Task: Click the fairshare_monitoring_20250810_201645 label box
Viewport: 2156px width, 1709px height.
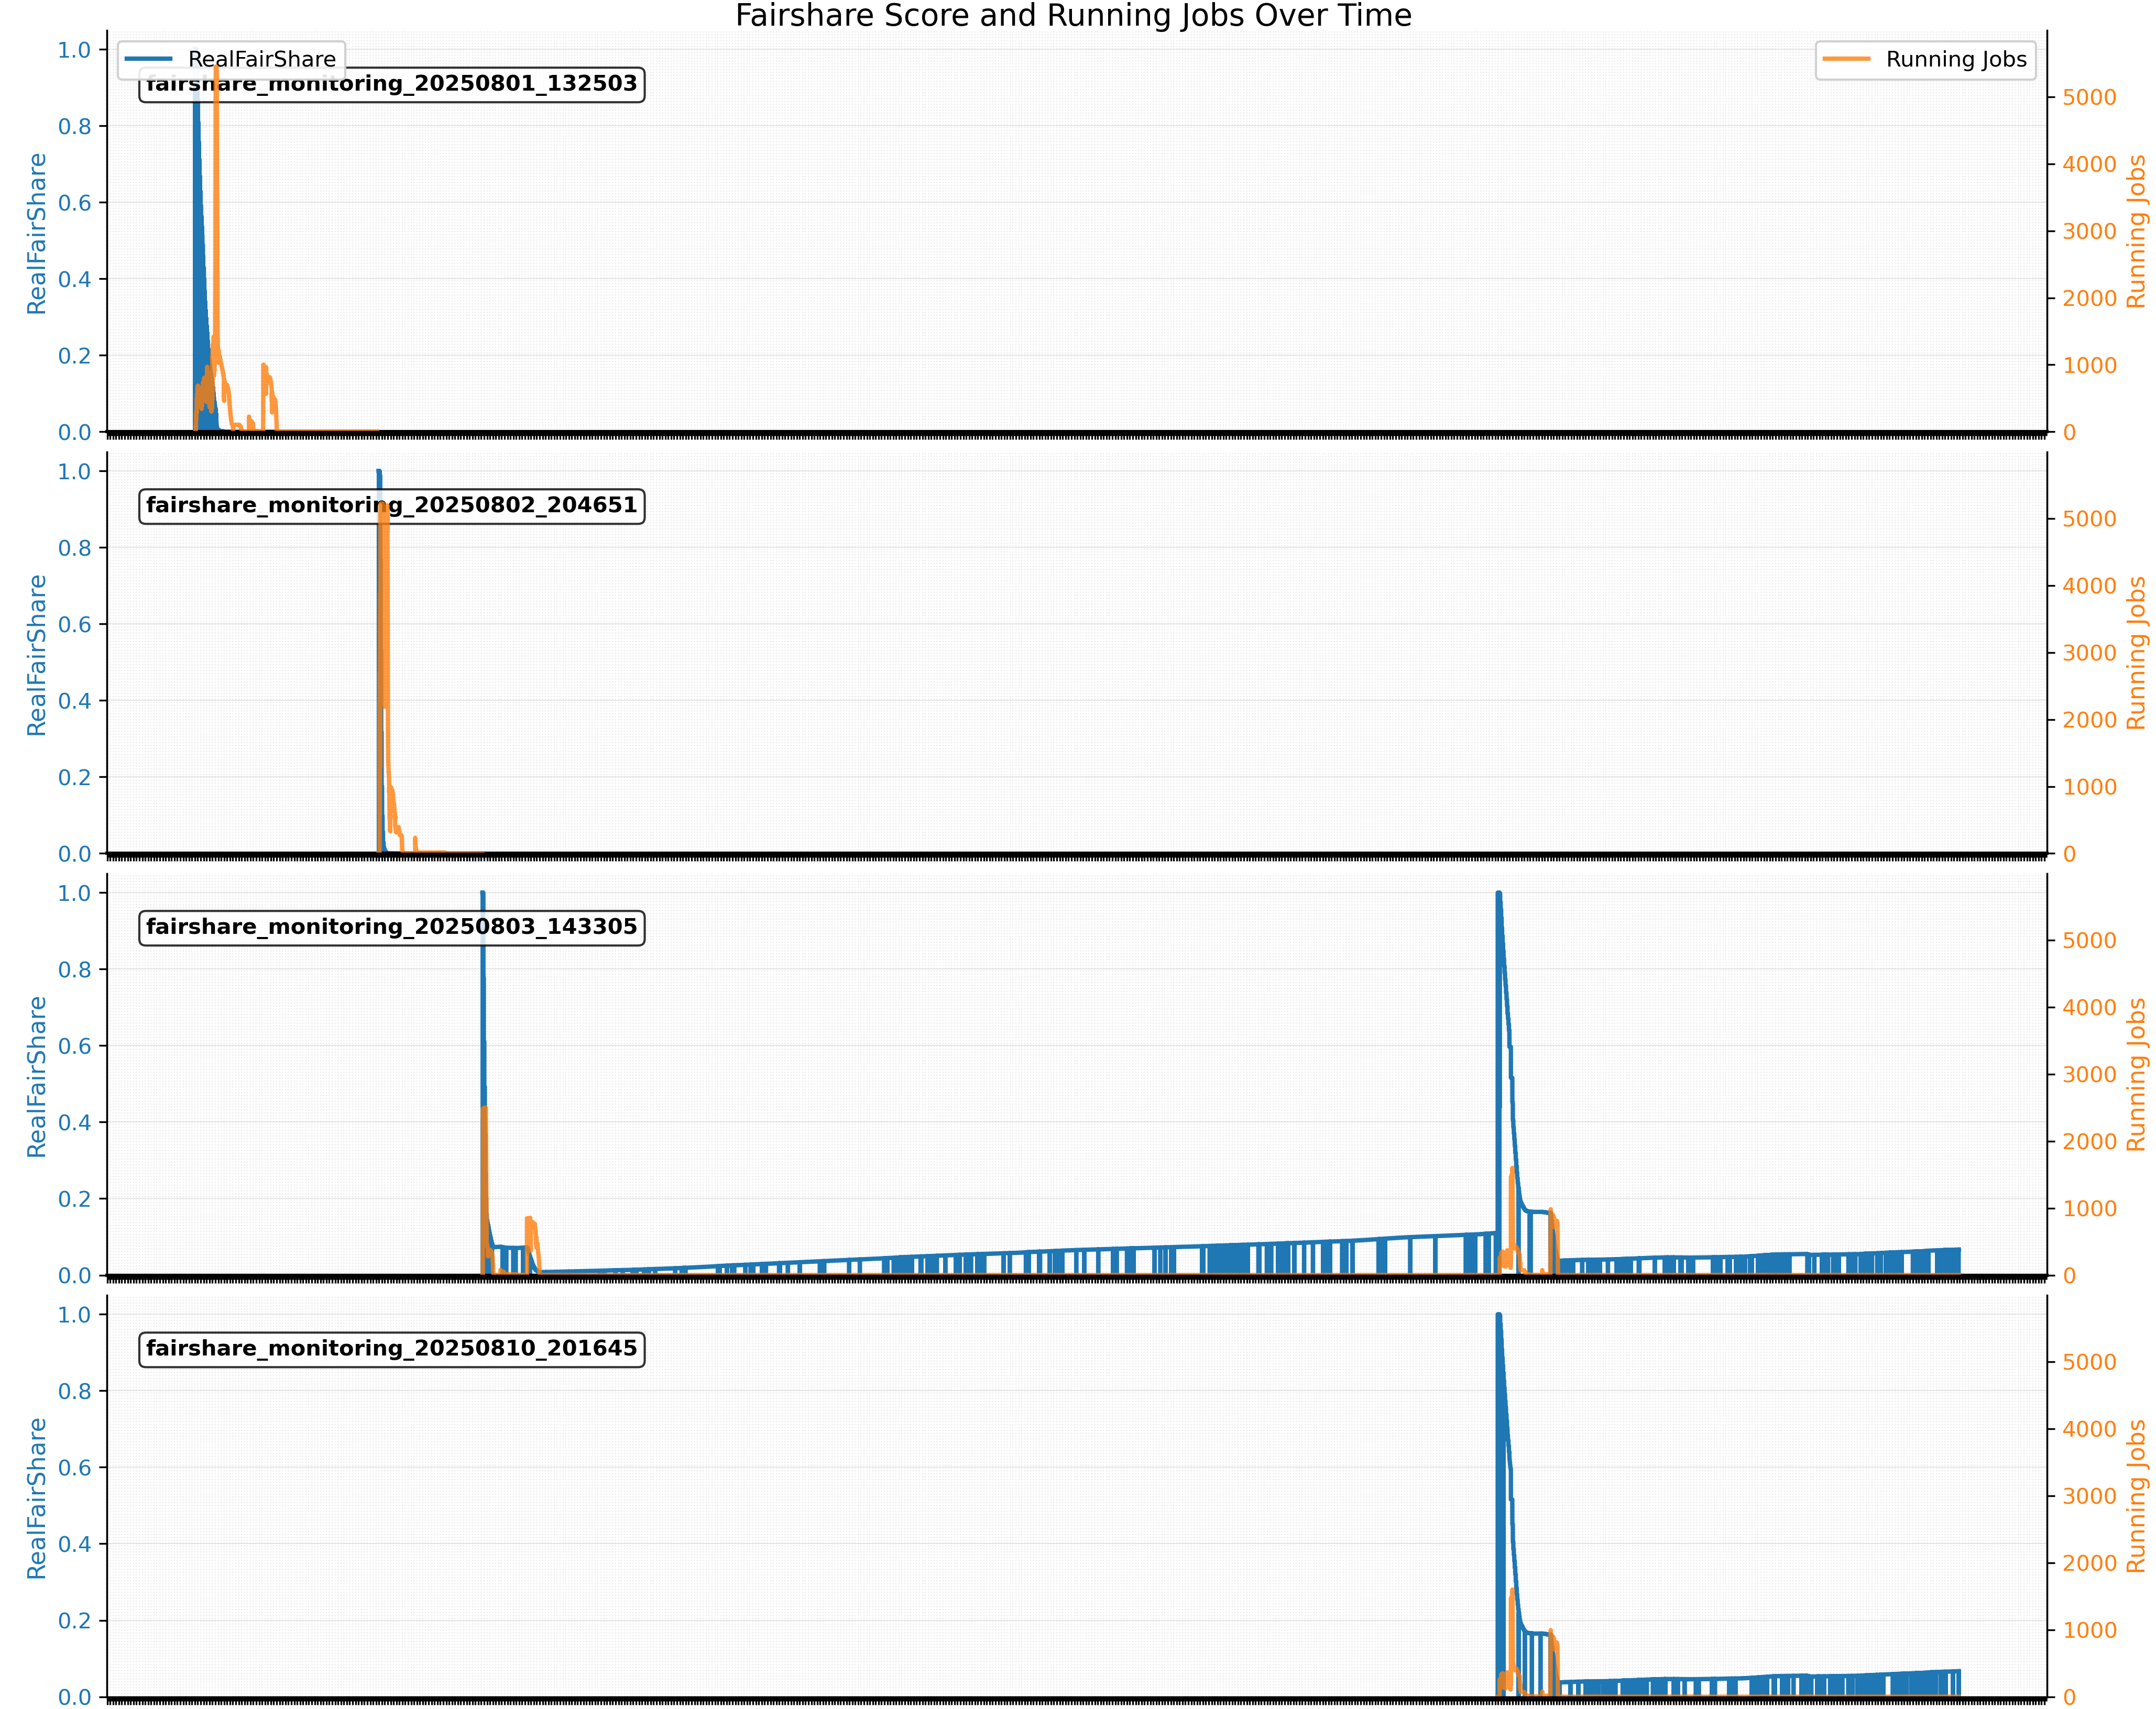Action: point(391,1349)
